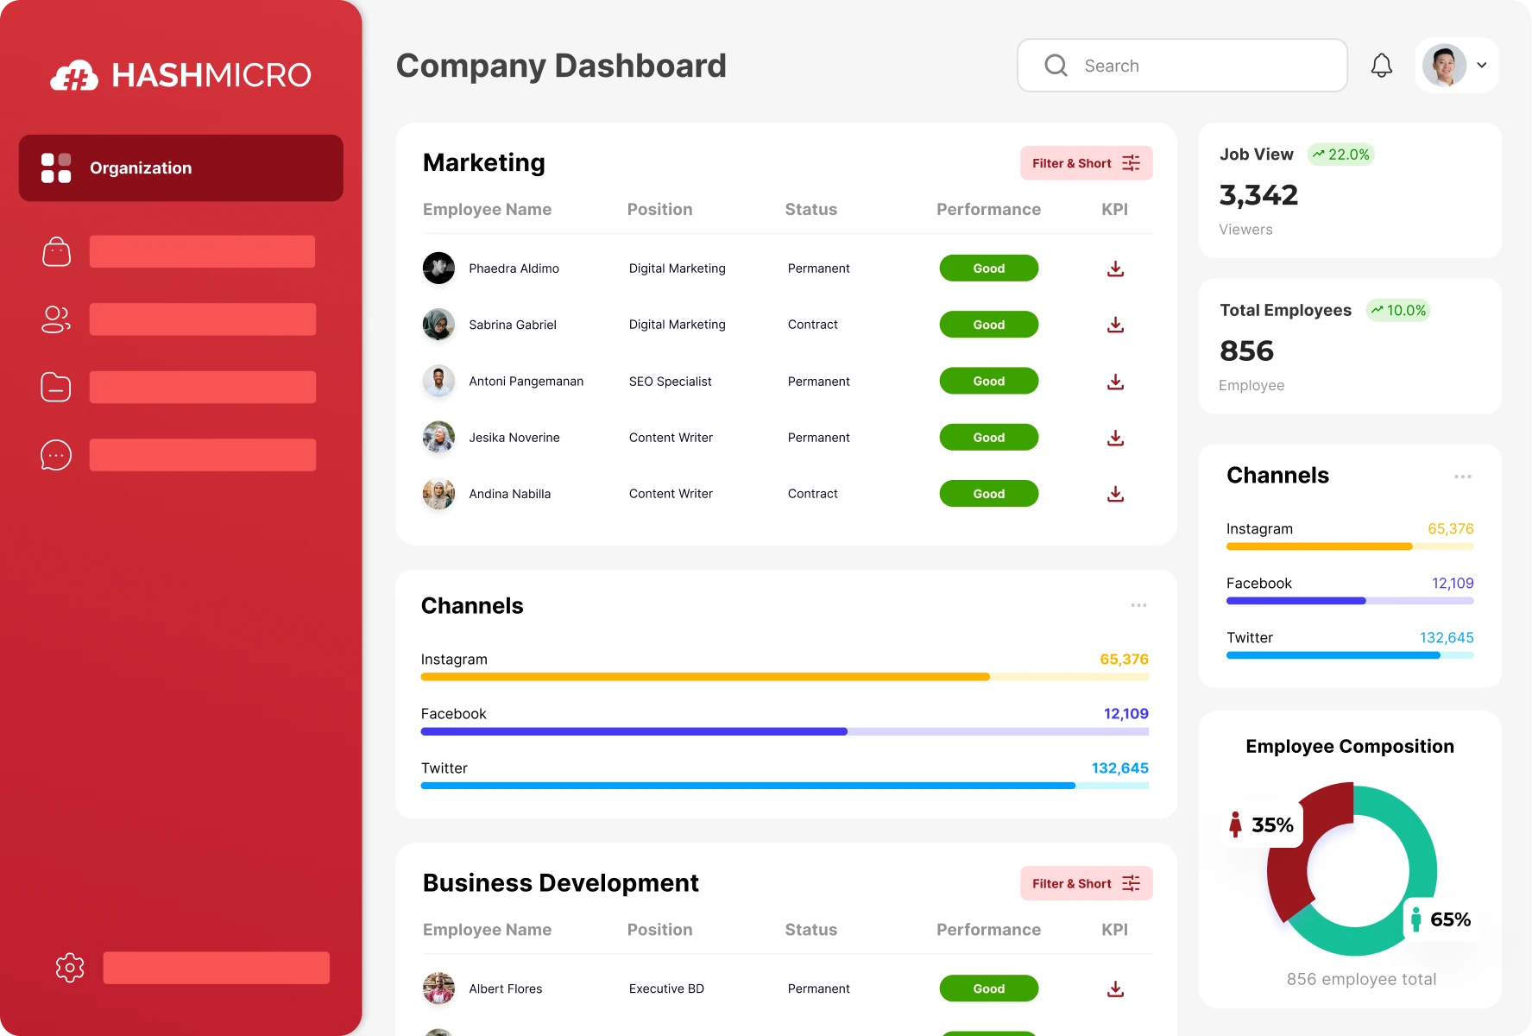Image resolution: width=1532 pixels, height=1036 pixels.
Task: Open more options in main Channels card
Action: tap(1138, 605)
